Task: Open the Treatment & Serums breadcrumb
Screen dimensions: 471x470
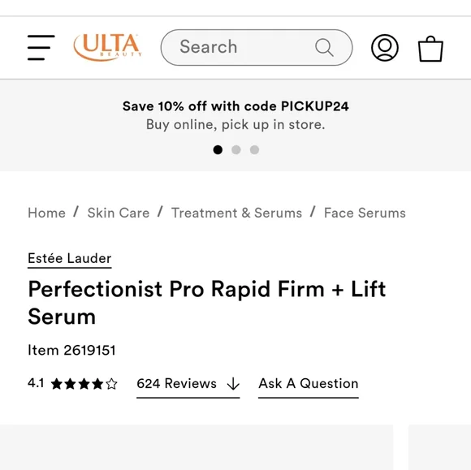Action: pos(236,213)
